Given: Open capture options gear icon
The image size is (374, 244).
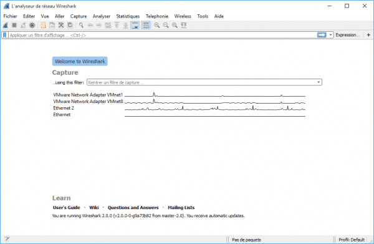Looking at the screenshot, I should (32, 26).
